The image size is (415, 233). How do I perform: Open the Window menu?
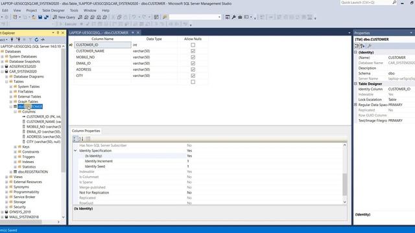pos(89,10)
